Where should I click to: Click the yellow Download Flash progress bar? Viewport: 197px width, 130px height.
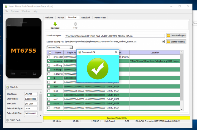(117, 118)
